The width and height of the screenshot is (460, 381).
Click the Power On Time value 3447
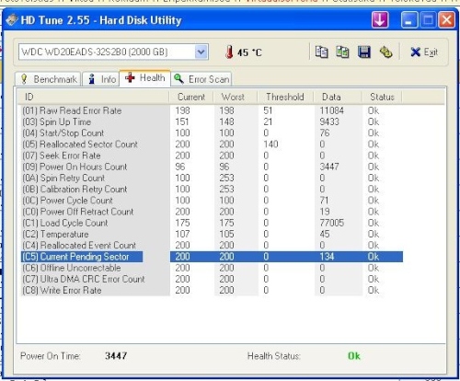[116, 356]
